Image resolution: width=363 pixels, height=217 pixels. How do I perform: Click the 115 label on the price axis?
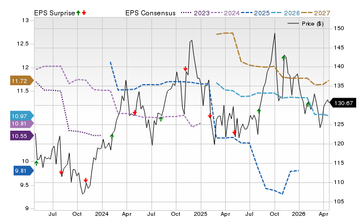coord(339,163)
